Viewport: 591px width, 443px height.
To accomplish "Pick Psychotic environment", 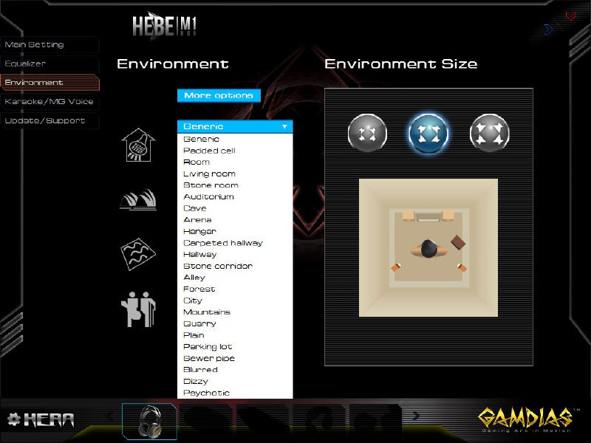I will (x=235, y=393).
